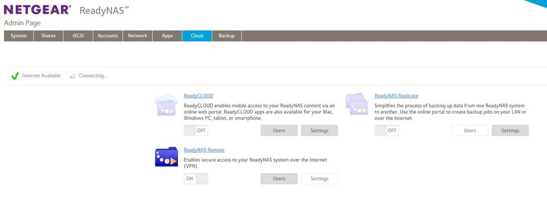The width and height of the screenshot is (547, 211).
Task: Follow the ReadyNAS Replicate link
Action: click(x=396, y=96)
